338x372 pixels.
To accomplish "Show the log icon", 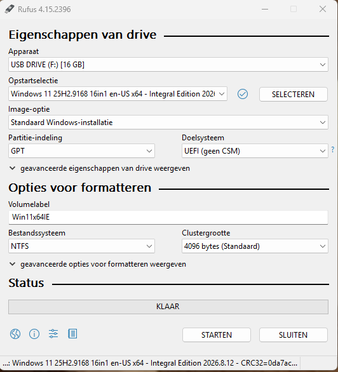I will point(72,334).
